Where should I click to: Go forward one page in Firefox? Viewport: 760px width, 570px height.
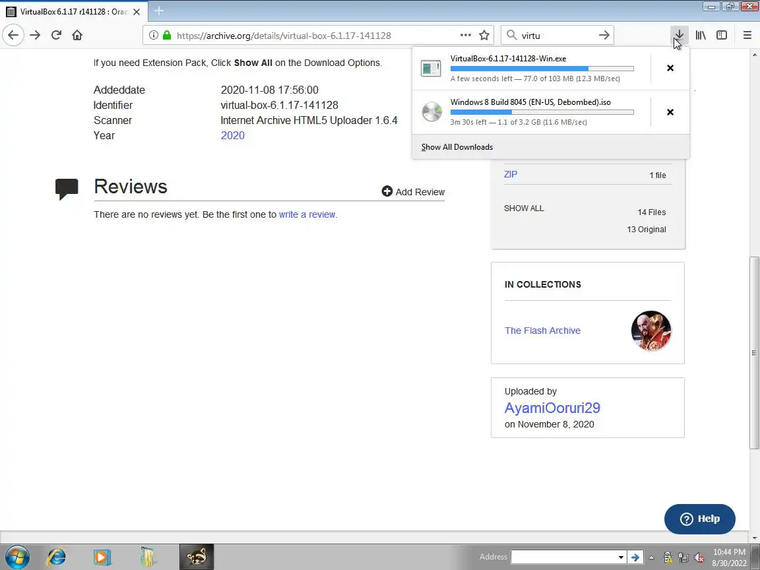click(x=35, y=35)
